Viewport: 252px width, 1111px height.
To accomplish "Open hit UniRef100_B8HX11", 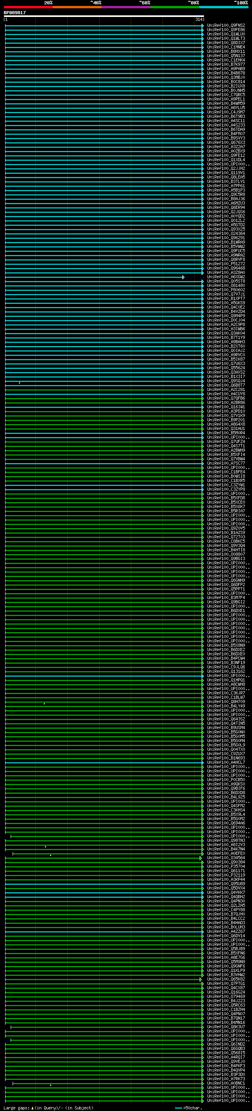I will [226, 51].
